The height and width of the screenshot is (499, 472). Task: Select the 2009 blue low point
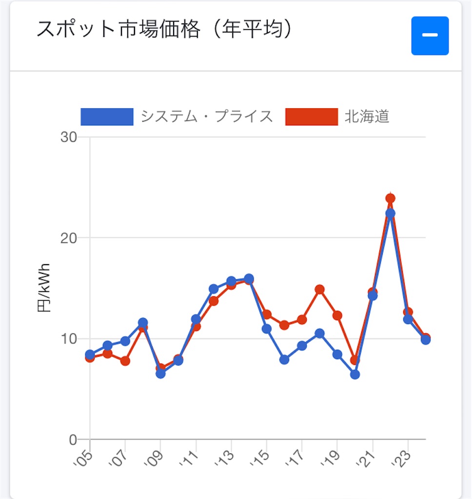click(x=160, y=374)
